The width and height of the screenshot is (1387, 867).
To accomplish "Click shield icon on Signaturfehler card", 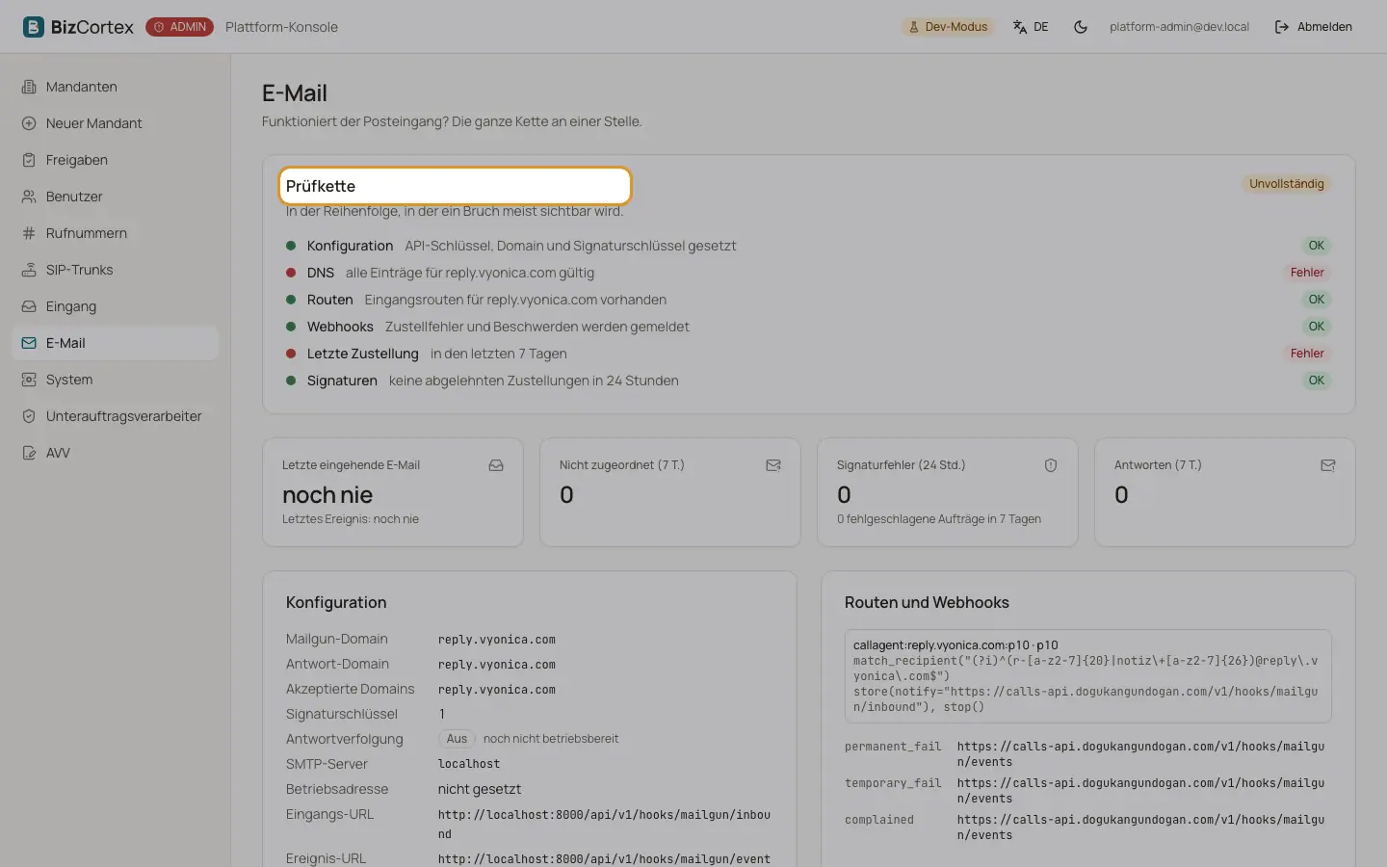I will [1051, 465].
